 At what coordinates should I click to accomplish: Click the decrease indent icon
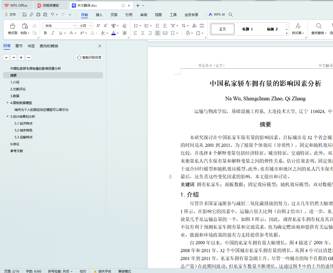(157, 26)
